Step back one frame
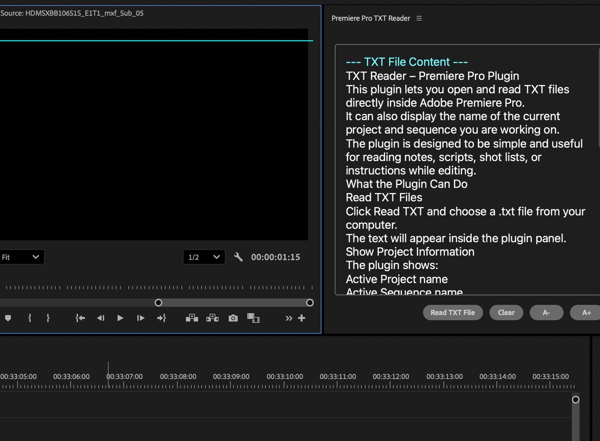This screenshot has height=441, width=600. click(100, 318)
